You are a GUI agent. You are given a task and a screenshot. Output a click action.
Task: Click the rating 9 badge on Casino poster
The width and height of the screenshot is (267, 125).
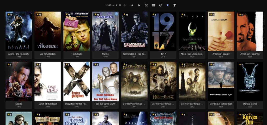[x=10, y=65]
